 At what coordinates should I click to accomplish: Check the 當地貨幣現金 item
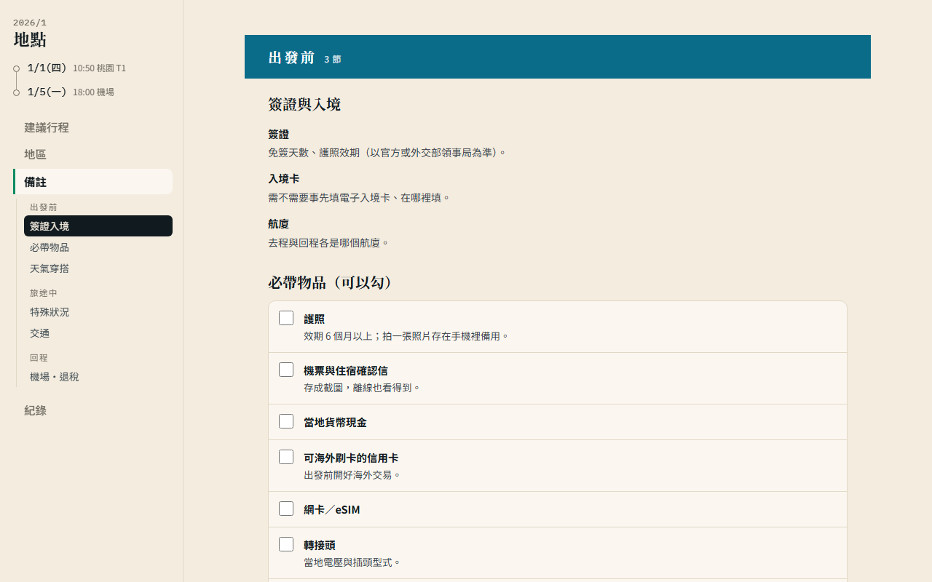pos(286,421)
